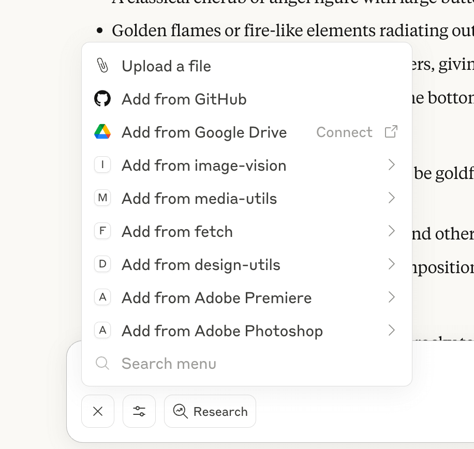Close the menu with the X button
This screenshot has height=449, width=474.
[98, 411]
